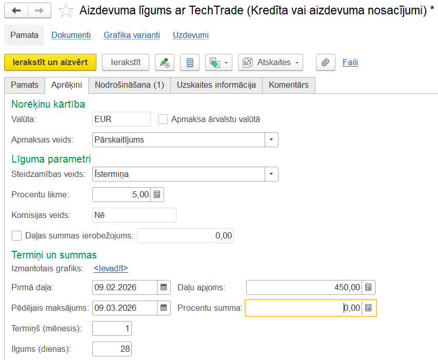Click the list document toolbar icon

(x=190, y=63)
